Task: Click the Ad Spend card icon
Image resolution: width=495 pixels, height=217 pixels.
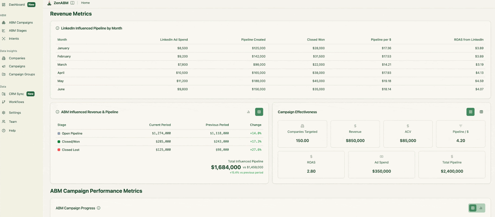Action: click(x=381, y=156)
